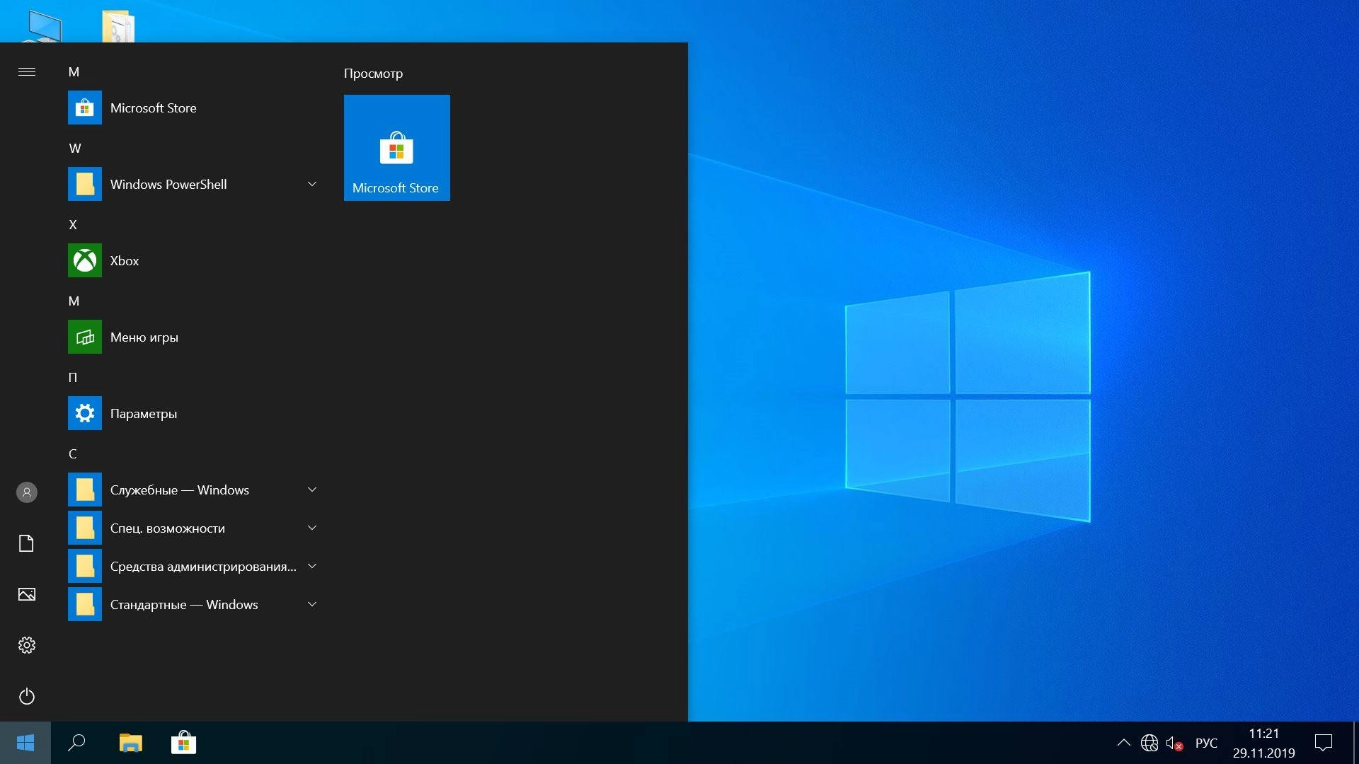Click the Средства администрирования folder icon
1359x764 pixels.
[x=85, y=566]
